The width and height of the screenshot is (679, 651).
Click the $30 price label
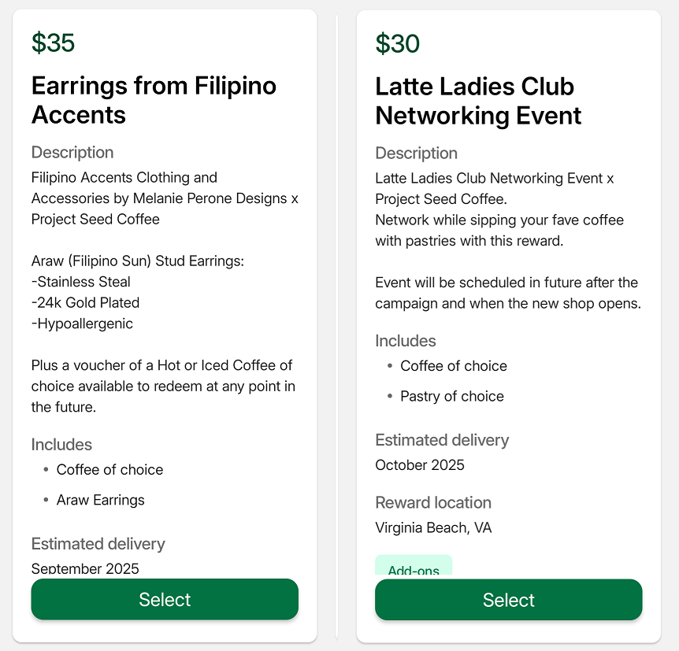[397, 43]
